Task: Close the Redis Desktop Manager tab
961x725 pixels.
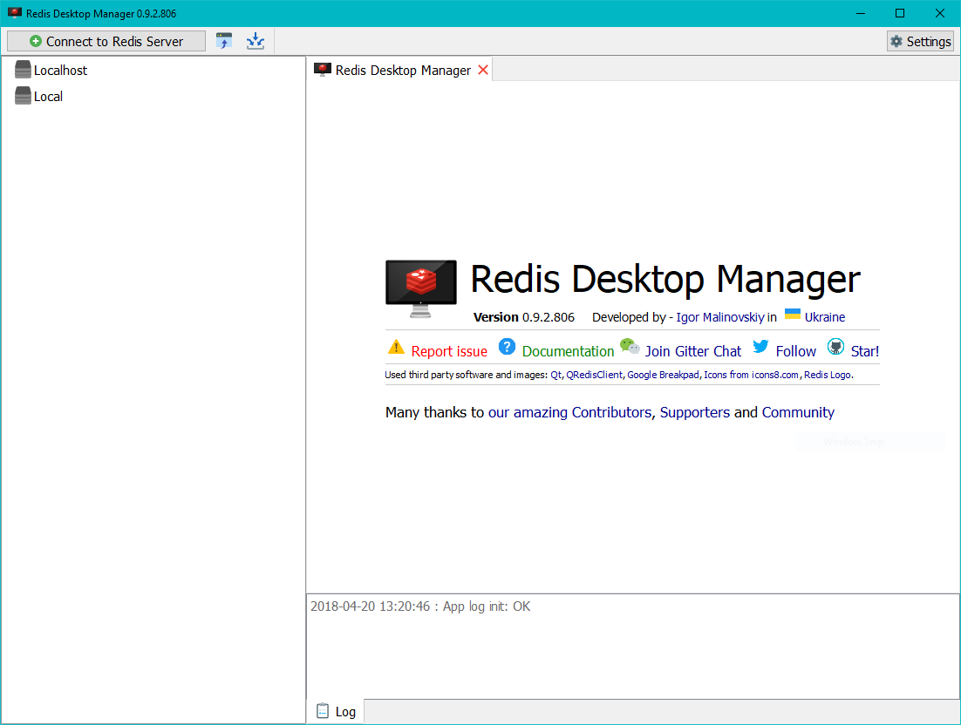Action: tap(483, 70)
